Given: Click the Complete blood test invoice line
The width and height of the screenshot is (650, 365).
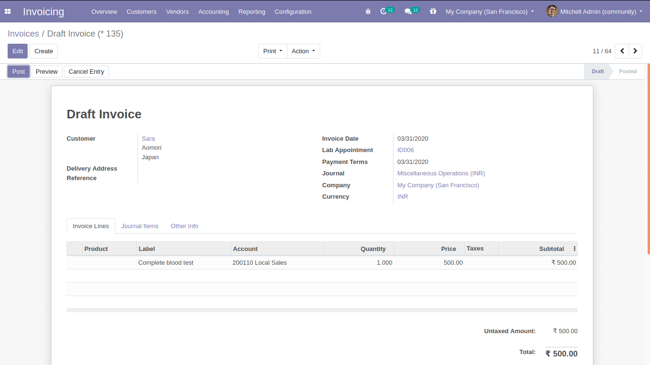Looking at the screenshot, I should [x=166, y=263].
